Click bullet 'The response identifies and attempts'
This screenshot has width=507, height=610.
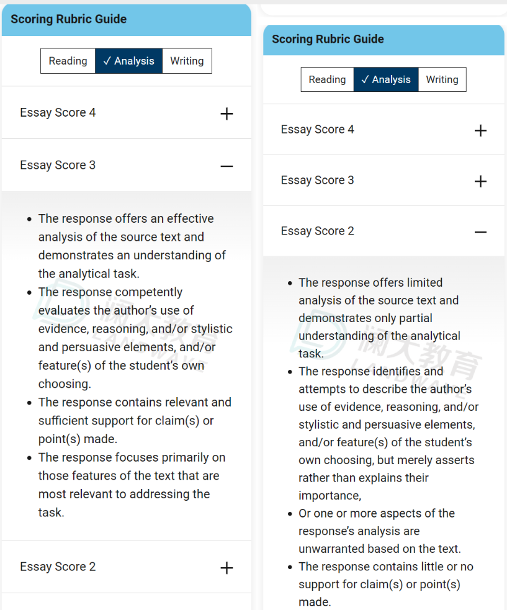point(388,433)
